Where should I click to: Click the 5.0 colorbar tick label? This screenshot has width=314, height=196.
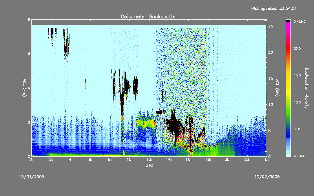click(298, 129)
